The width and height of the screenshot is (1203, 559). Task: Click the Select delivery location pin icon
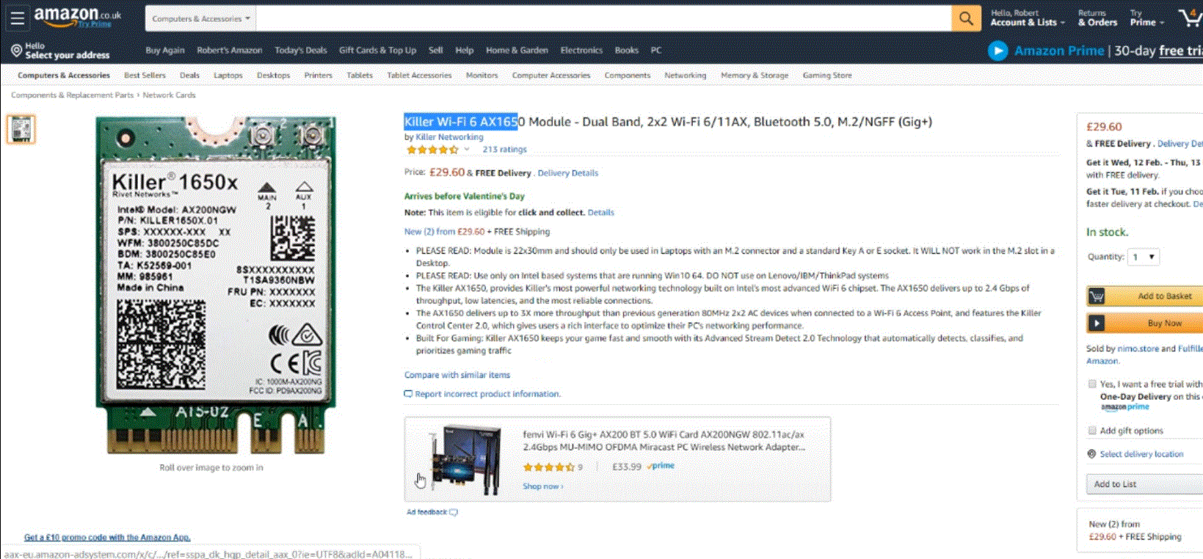pyautogui.click(x=1091, y=454)
